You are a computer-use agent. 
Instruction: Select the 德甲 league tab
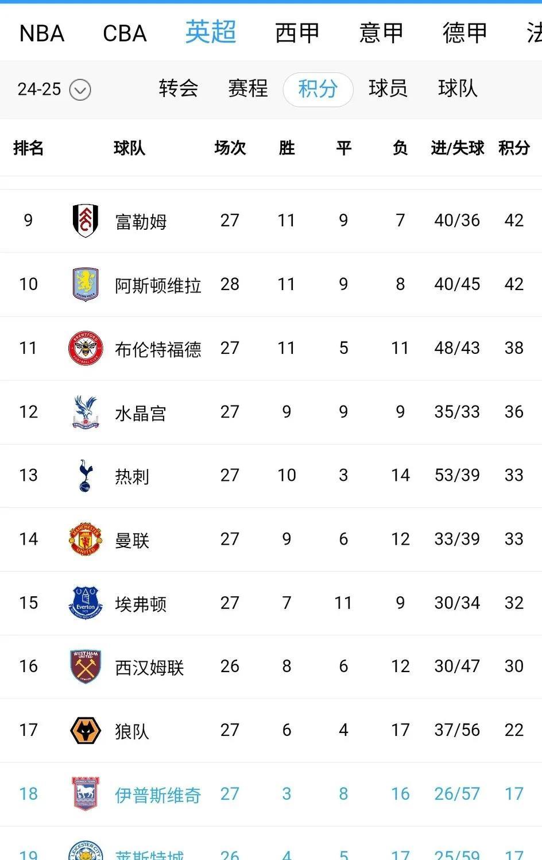click(x=464, y=33)
